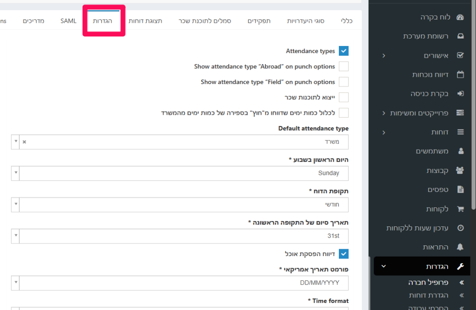
Task: Untick the דיווח הפסקת אוכל checkbox
Action: (x=344, y=254)
